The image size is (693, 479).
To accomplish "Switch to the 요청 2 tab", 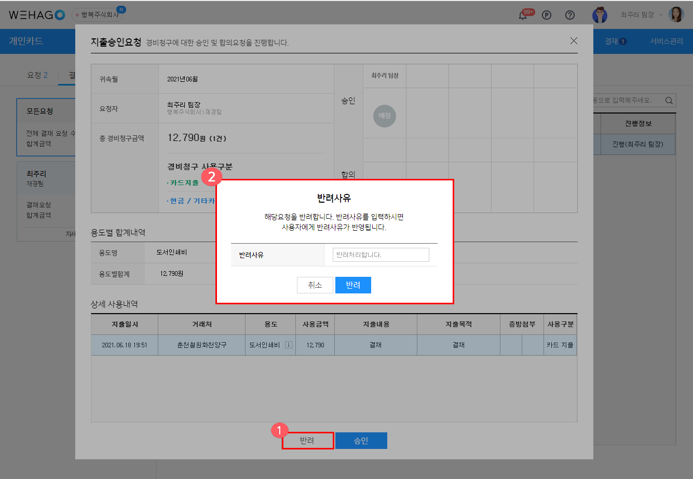I will click(37, 75).
